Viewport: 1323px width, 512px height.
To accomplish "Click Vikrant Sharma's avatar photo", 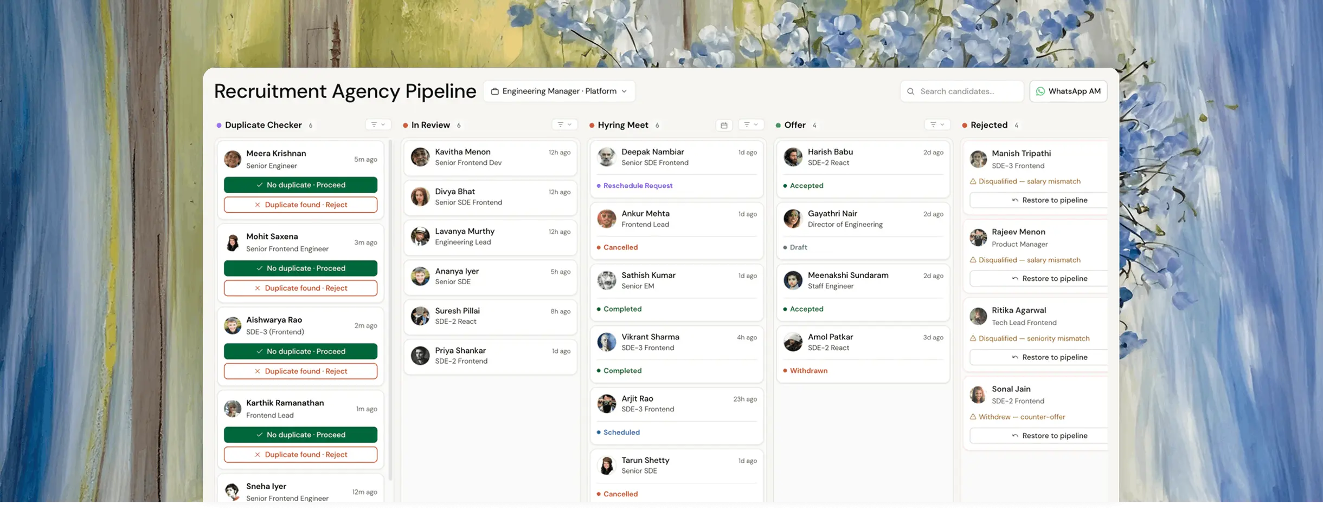I will tap(606, 342).
